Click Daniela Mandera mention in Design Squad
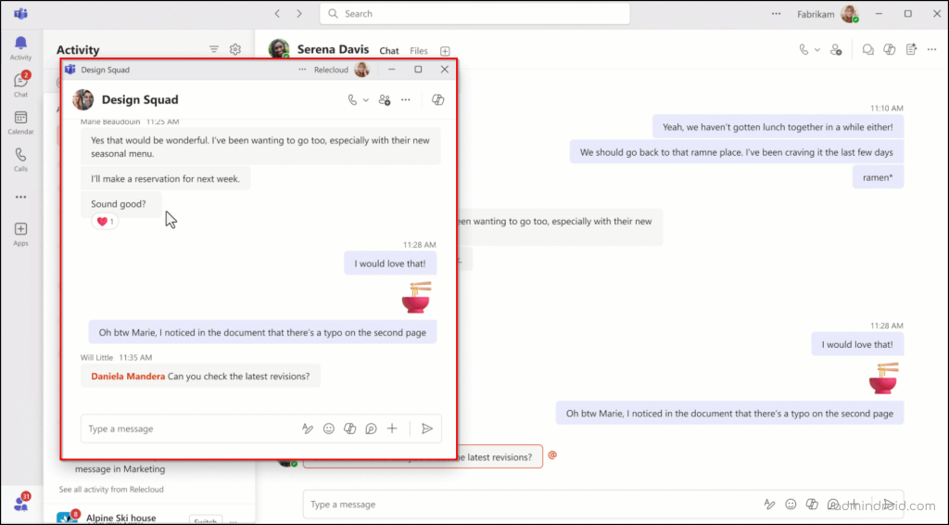The height and width of the screenshot is (525, 949). [128, 376]
